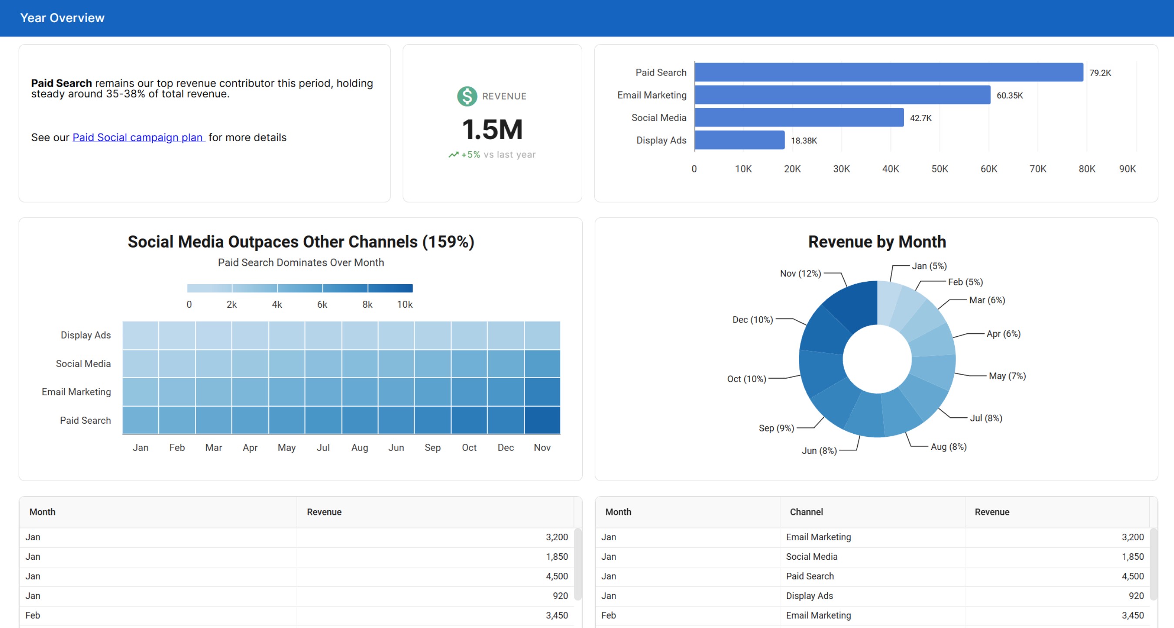Click the Oct (10%) donut label
Screen dimensions: 1174x628
click(747, 379)
